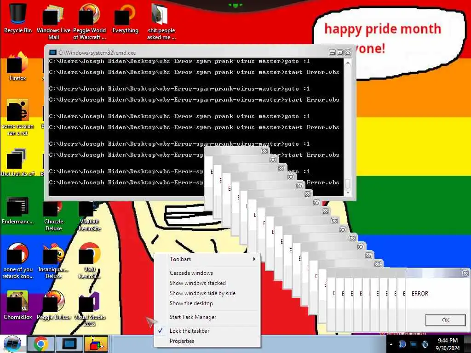
Task: Open Visual Studio 2015 shortcut
Action: click(90, 309)
